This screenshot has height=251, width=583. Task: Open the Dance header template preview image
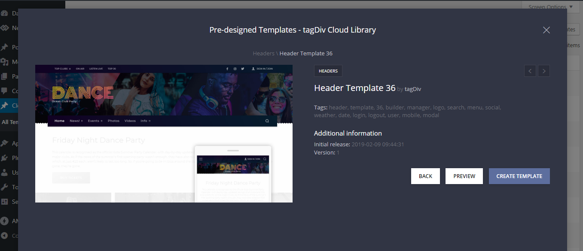pyautogui.click(x=164, y=134)
